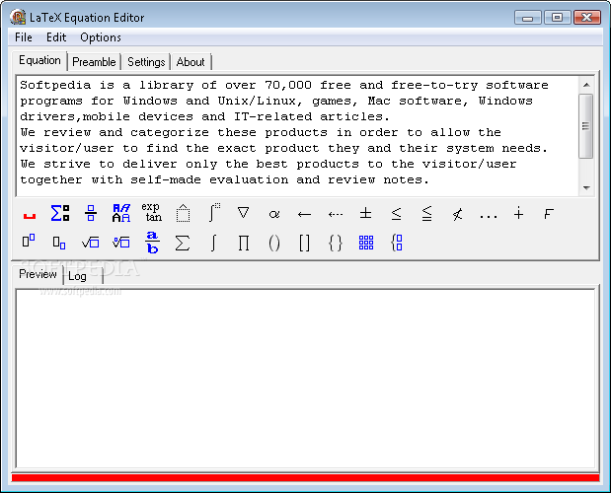Switch to the Preamble tab
The width and height of the screenshot is (611, 493).
pyautogui.click(x=94, y=62)
